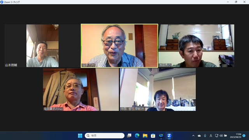Screen dimensions: 249x140
Task: Click the IME input mode 'A' indicator
Action: click(x=211, y=136)
